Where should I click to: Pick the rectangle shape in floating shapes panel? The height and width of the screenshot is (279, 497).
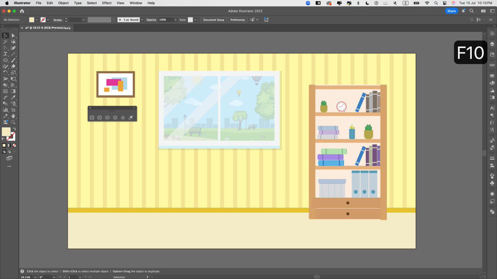coord(92,118)
